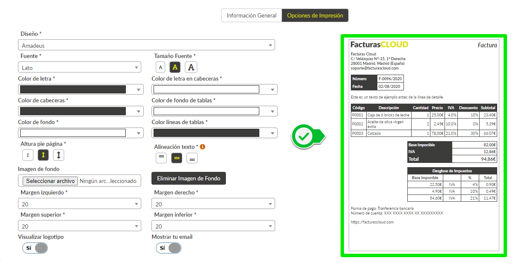The image size is (516, 261).
Task: Choose the smallest footer height icon
Action: tap(28, 155)
